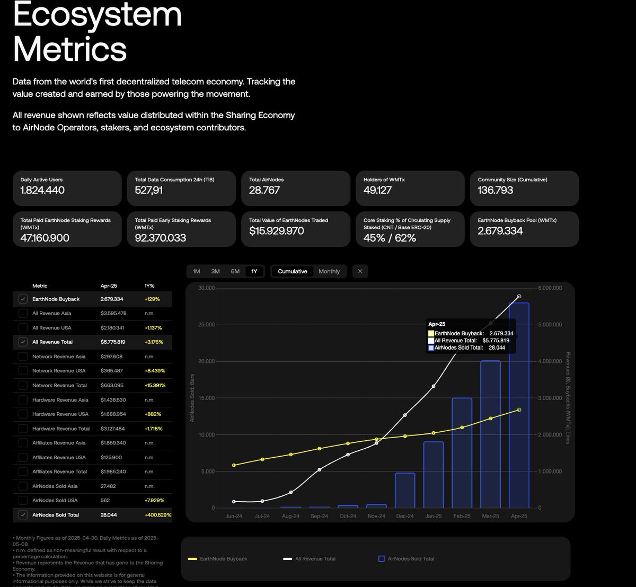
Task: Uncheck the EarthNode Buyback metric checkbox
Action: click(x=23, y=298)
